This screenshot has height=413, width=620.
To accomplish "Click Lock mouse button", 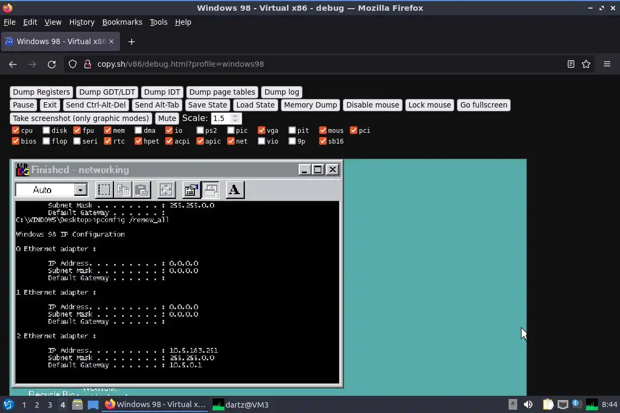I will [x=429, y=105].
